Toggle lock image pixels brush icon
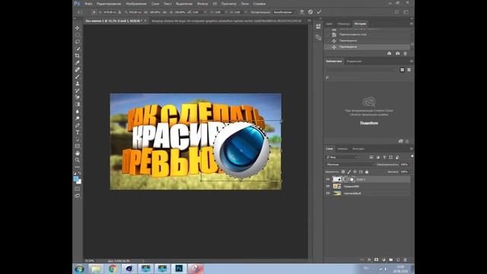The width and height of the screenshot is (487, 274). [x=349, y=172]
